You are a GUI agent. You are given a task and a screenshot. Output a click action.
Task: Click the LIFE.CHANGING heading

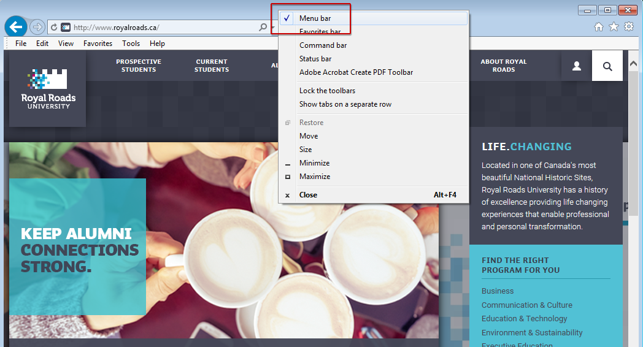tap(526, 147)
